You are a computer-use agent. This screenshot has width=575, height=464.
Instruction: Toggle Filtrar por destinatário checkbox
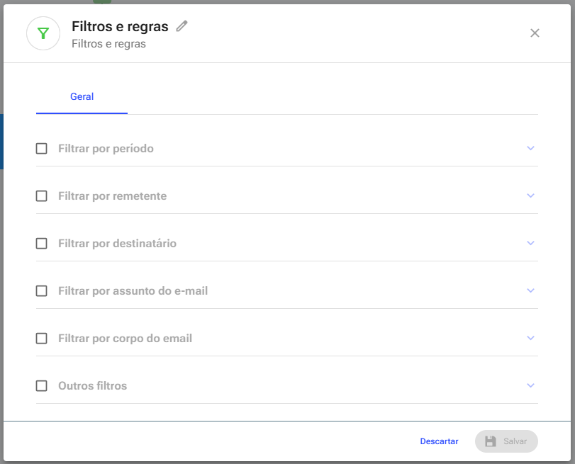tap(41, 244)
